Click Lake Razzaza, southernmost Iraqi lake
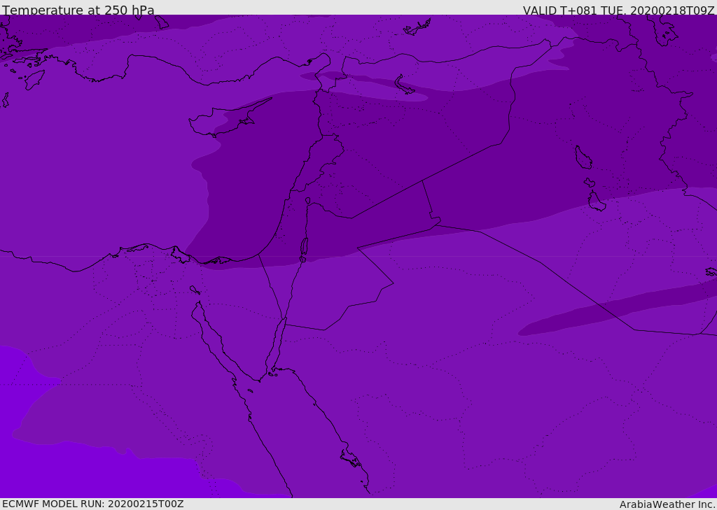Image resolution: width=717 pixels, height=510 pixels. 596,202
